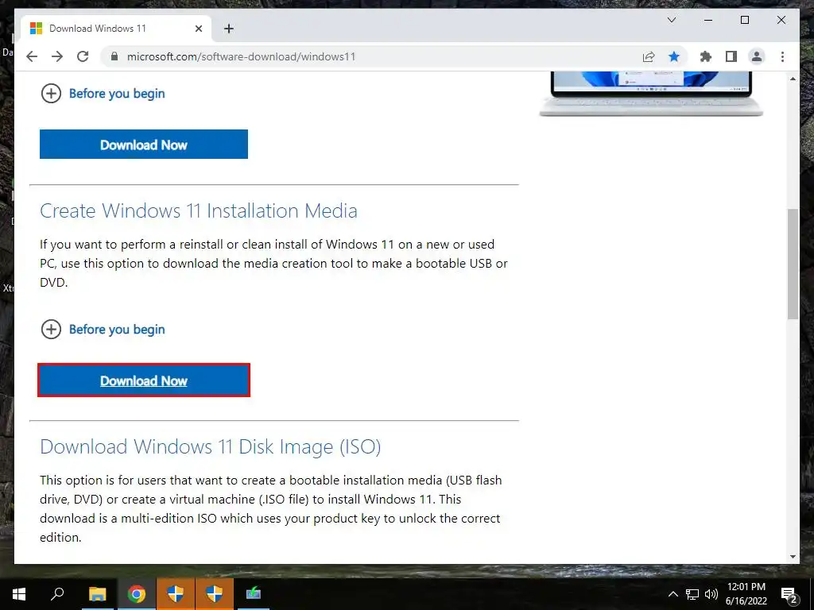The width and height of the screenshot is (814, 610).
Task: Click the scrollbar down arrow
Action: [x=793, y=557]
